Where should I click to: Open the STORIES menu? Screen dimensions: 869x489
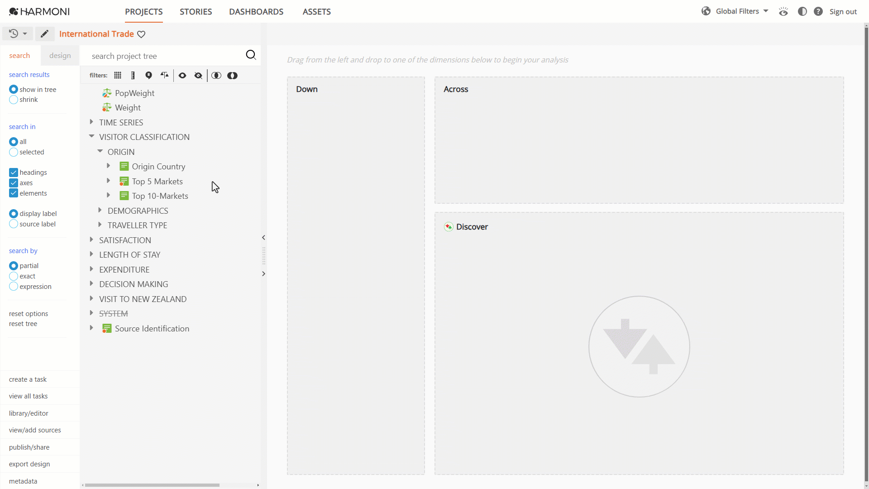[x=196, y=12]
